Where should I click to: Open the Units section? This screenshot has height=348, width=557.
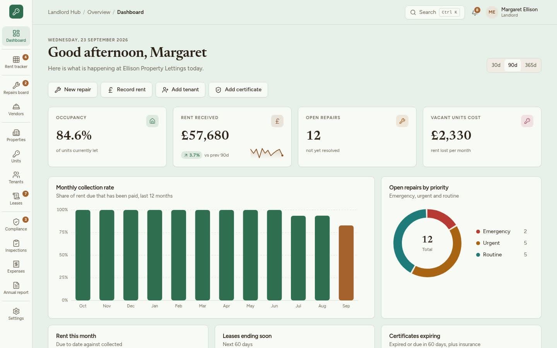pyautogui.click(x=16, y=157)
